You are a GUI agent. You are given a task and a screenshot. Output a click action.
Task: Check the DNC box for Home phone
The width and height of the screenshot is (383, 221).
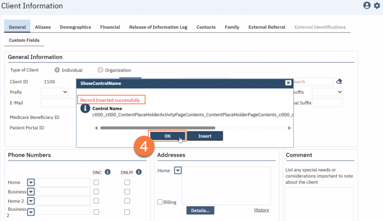pos(96,182)
